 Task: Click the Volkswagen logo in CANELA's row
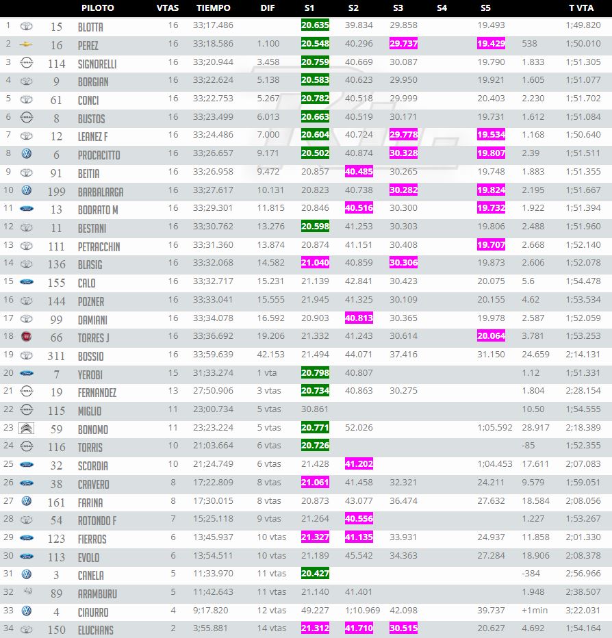coord(27,574)
